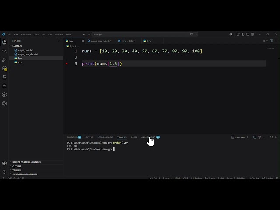Toggle the breakpoint on line 3
The height and width of the screenshot is (210, 280).
(x=67, y=63)
